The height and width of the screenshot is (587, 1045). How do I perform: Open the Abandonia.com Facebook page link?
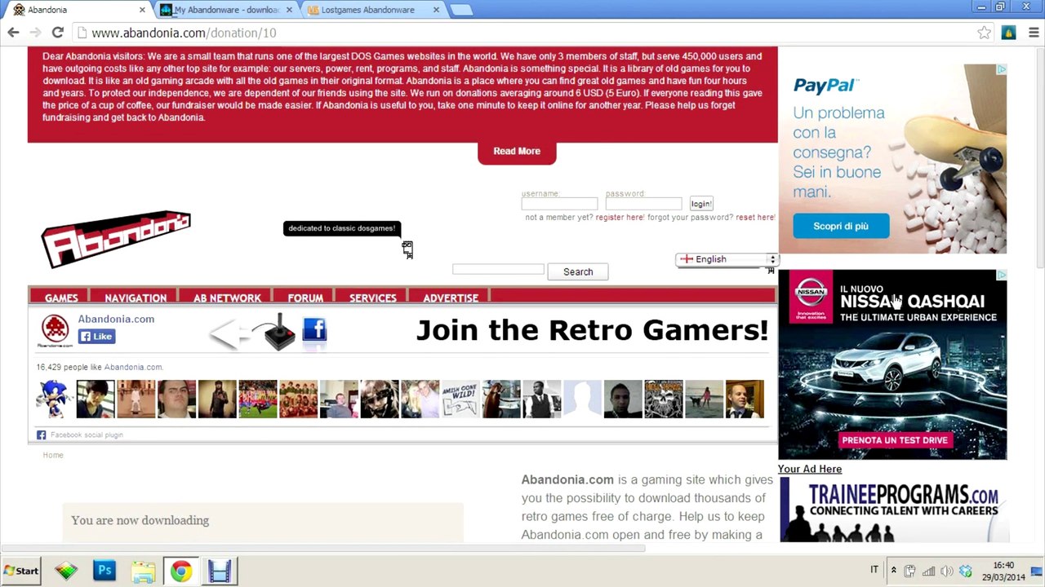click(x=116, y=319)
